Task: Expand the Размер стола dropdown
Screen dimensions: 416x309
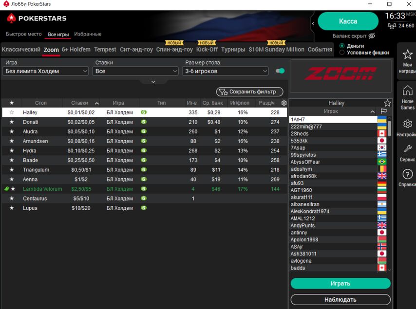Action: coord(226,71)
